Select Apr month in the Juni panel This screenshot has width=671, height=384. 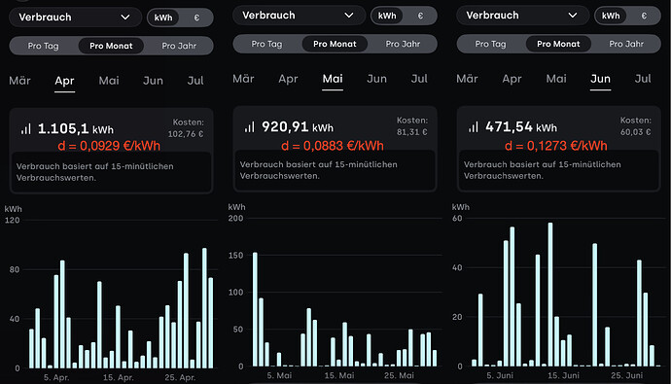(x=512, y=79)
